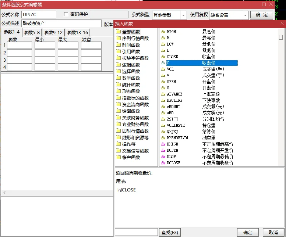Viewport: 286px width, 237px height.
Task: Click the 确 定 button in formula editor
Action: pos(262,15)
